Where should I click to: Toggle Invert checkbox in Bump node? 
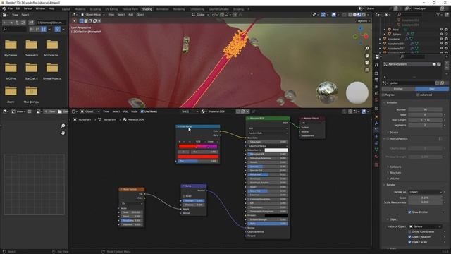coord(184,196)
